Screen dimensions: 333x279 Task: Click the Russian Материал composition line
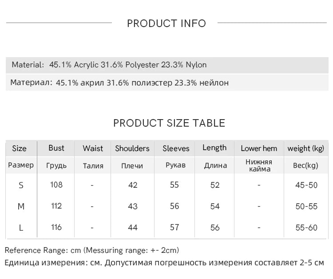click(x=119, y=83)
